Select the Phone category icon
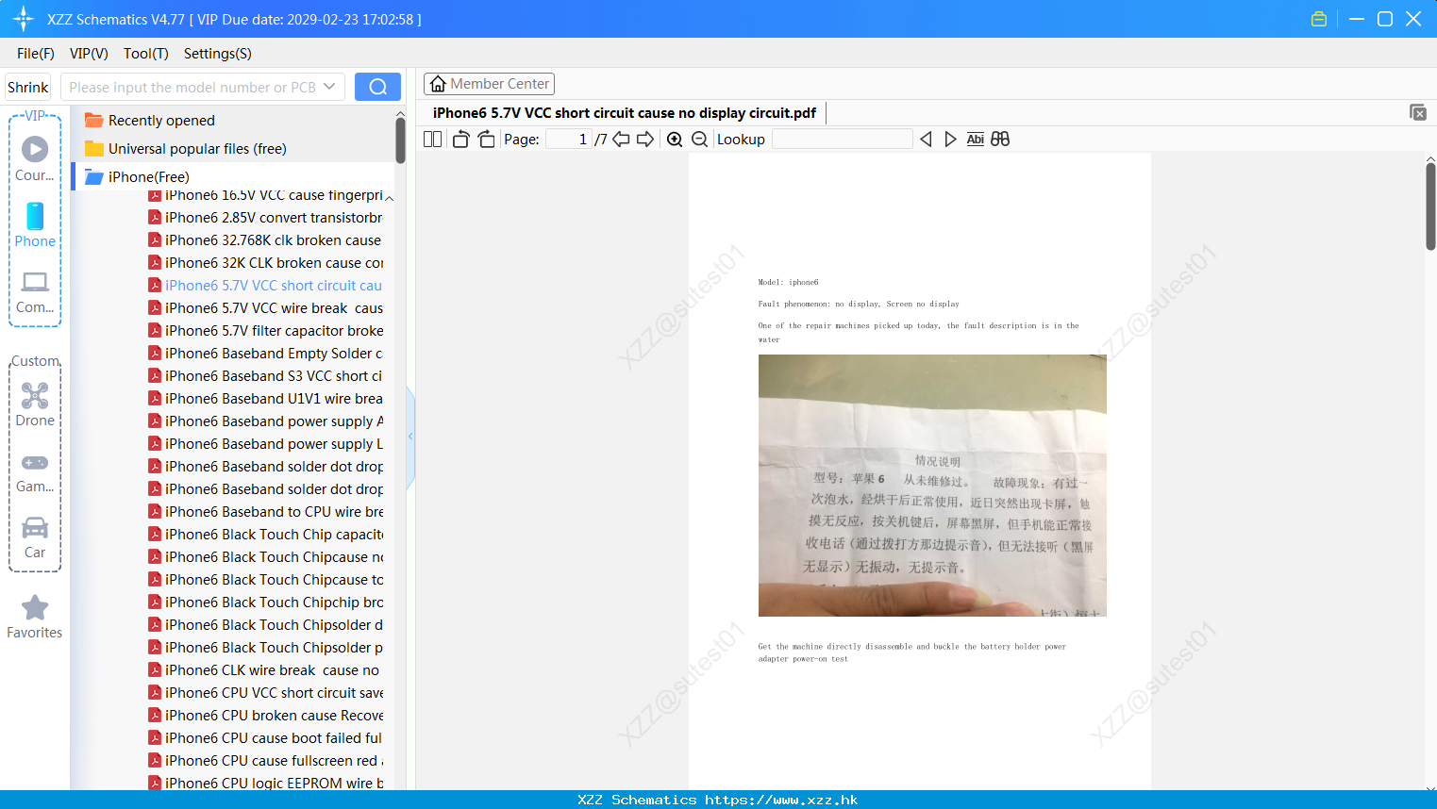 (35, 216)
